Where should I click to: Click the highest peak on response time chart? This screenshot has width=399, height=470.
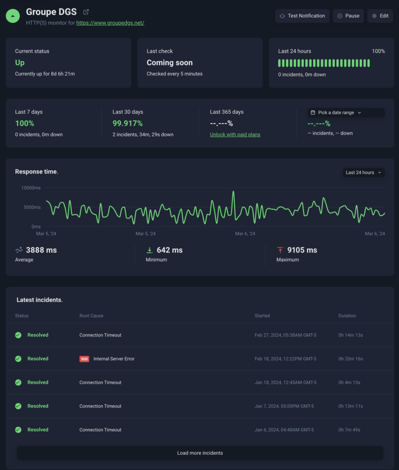(x=233, y=192)
